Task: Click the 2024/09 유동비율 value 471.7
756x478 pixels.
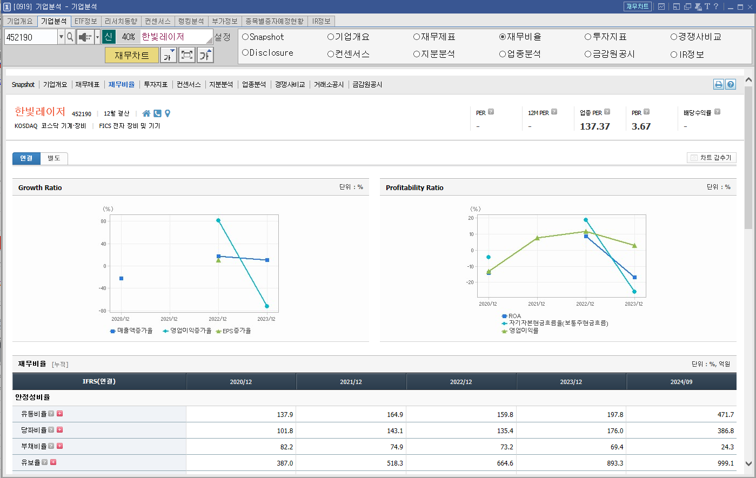Action: tap(725, 414)
